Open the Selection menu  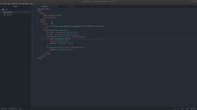tap(14, 4)
